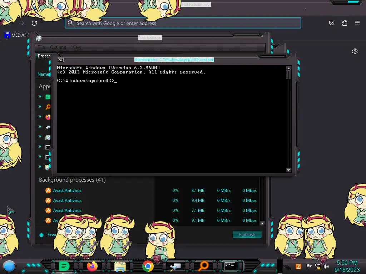Open the orange magnifier app on taskbar

(x=203, y=266)
